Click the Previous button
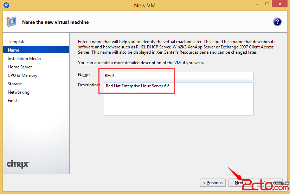 (x=213, y=183)
